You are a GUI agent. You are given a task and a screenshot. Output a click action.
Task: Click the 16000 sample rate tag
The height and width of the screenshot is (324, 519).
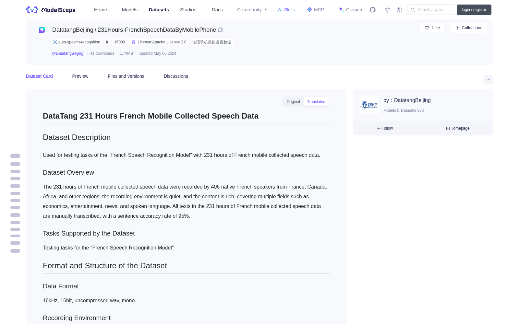click(x=119, y=42)
